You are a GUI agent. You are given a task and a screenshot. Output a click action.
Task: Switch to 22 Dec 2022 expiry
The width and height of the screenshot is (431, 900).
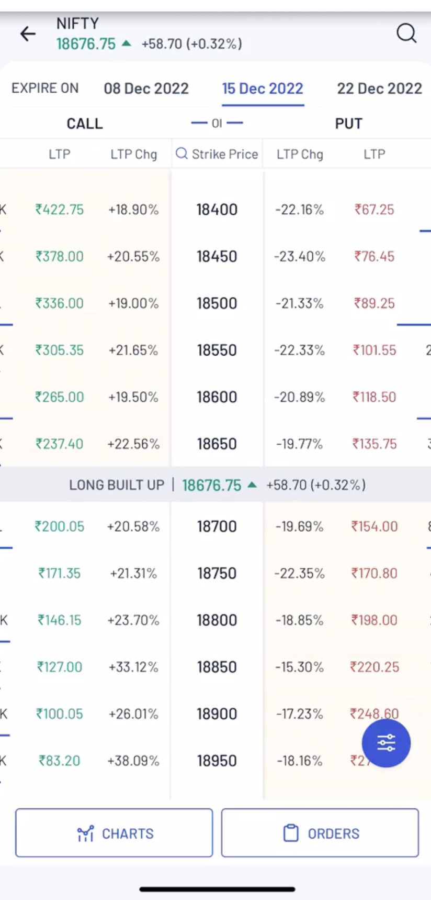379,89
